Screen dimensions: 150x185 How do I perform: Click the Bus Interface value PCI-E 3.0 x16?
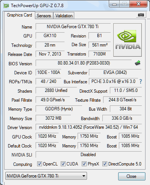click(113, 81)
